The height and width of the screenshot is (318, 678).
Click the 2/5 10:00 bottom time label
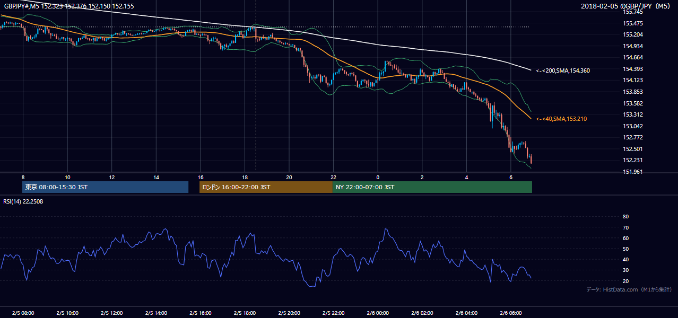[x=67, y=313]
